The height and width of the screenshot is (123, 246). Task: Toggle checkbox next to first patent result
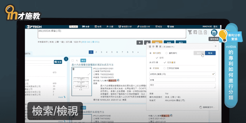pos(73,60)
